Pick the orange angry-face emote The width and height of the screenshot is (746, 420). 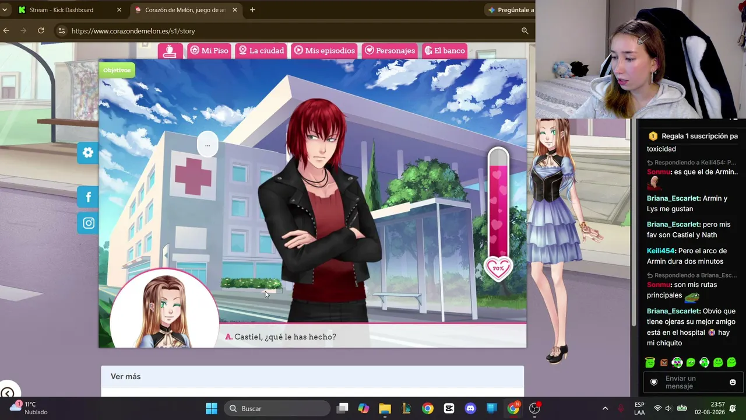coord(664,362)
